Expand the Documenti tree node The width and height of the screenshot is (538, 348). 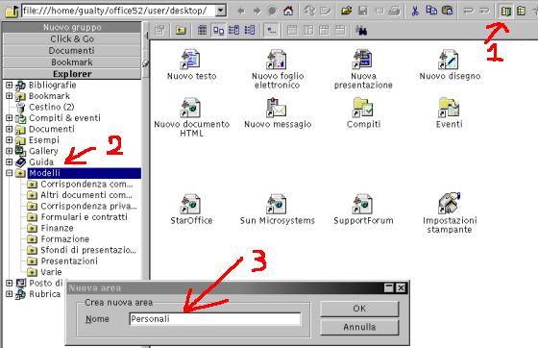pyautogui.click(x=10, y=129)
